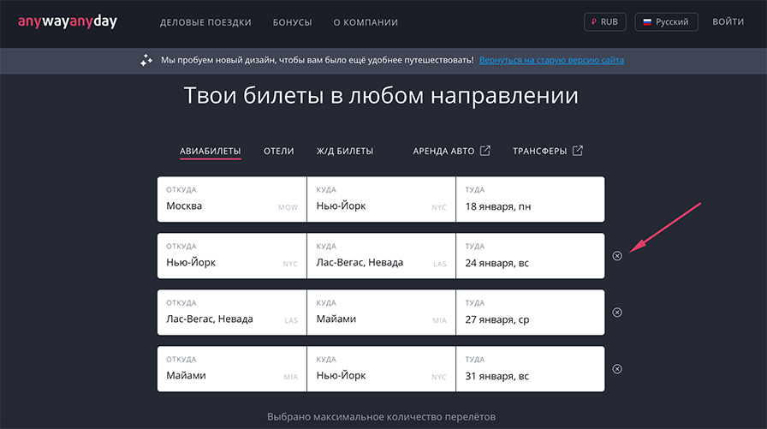This screenshot has width=767, height=429.
Task: Open the Русский language selector
Action: pyautogui.click(x=667, y=22)
